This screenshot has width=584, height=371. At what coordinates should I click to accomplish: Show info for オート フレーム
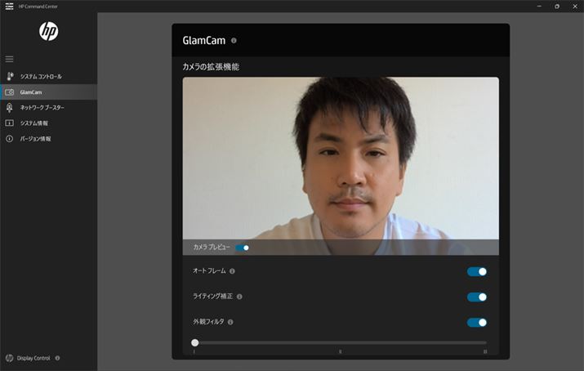(233, 271)
